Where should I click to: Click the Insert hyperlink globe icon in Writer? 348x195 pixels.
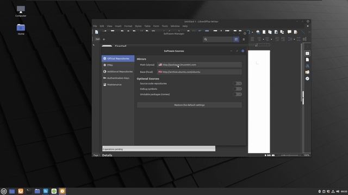pyautogui.click(x=258, y=32)
